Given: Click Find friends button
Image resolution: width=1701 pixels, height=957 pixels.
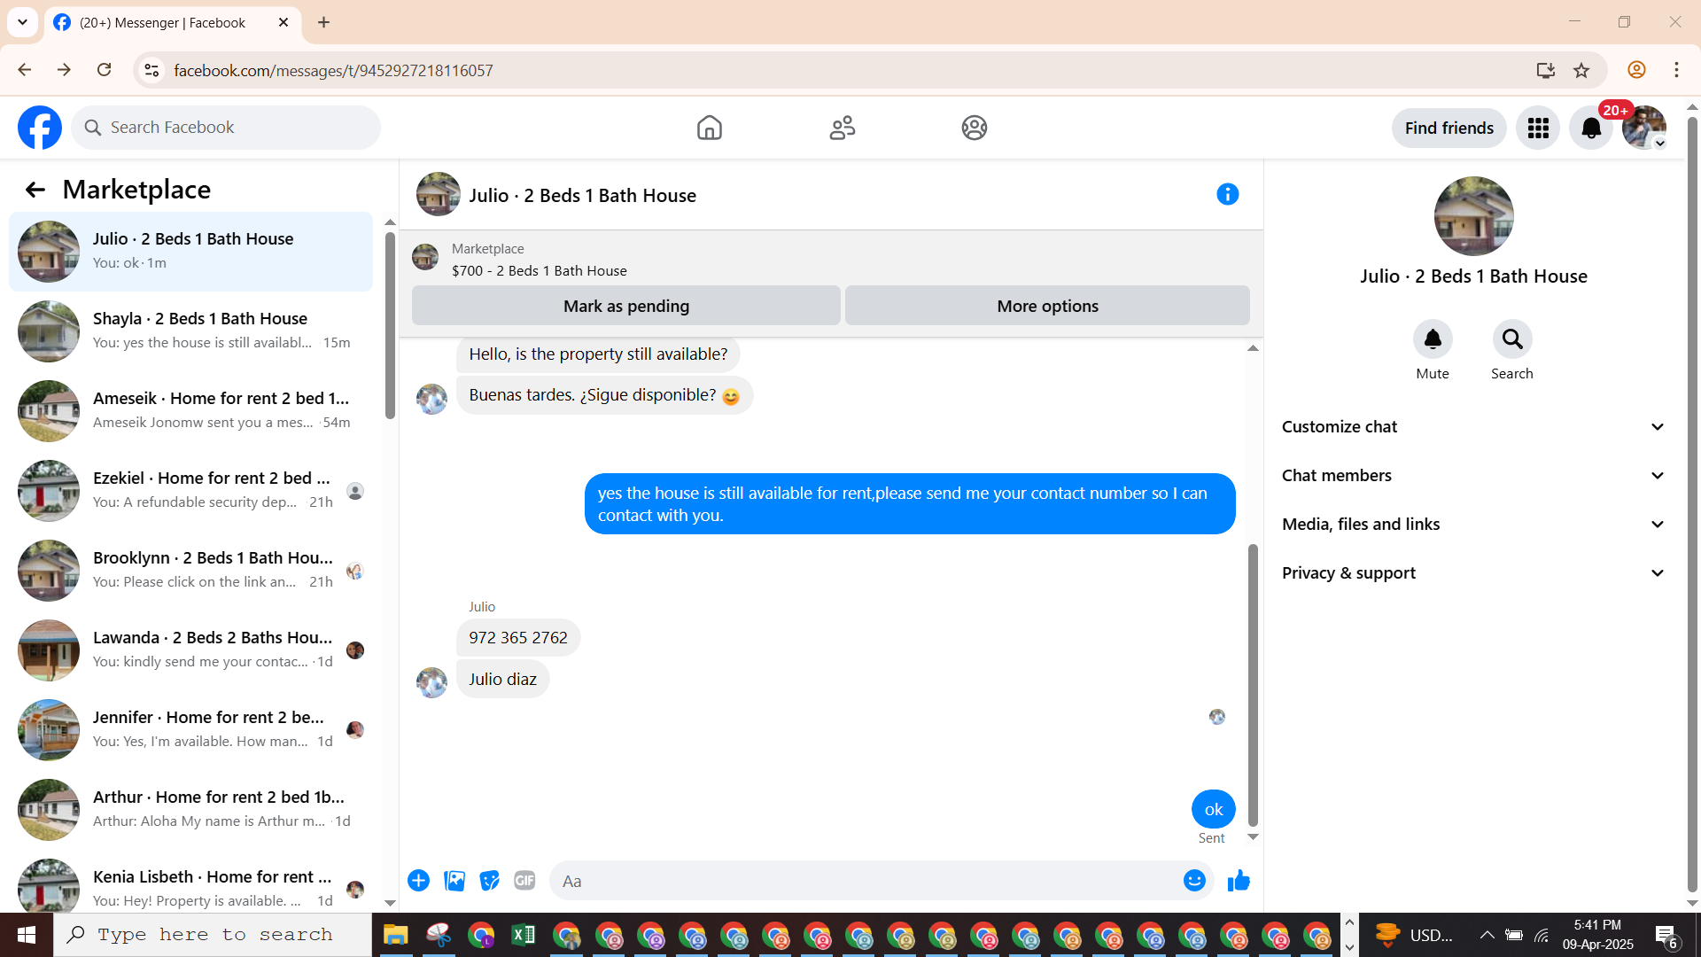Looking at the screenshot, I should (1449, 128).
